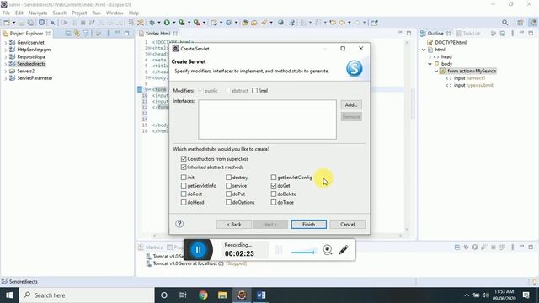Uncheck Inherited abstract methods
This screenshot has width=539, height=303.
tap(184, 167)
